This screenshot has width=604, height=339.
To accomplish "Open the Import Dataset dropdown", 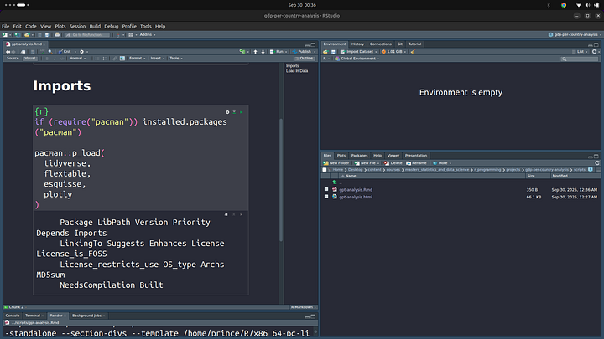I will point(359,52).
